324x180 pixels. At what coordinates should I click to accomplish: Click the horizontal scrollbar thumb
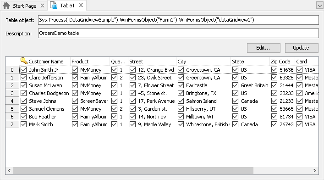[x=133, y=170]
